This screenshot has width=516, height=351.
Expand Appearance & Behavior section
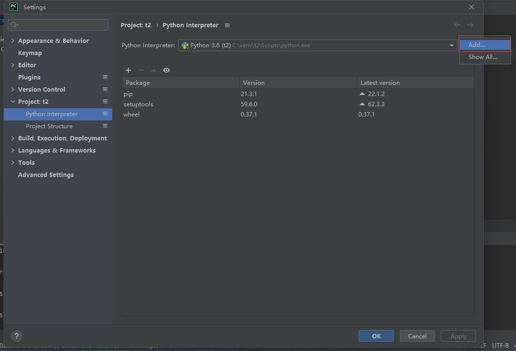coord(13,41)
